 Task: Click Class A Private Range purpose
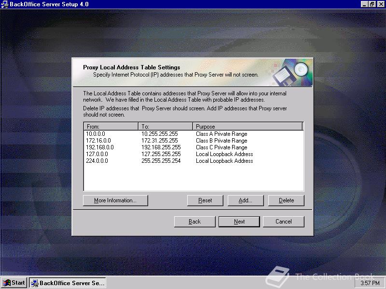[221, 134]
